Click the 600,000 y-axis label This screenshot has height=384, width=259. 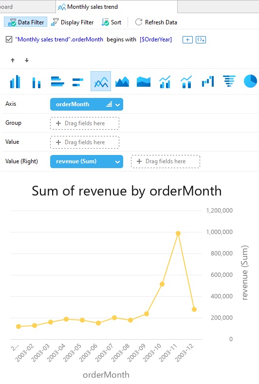click(222, 275)
